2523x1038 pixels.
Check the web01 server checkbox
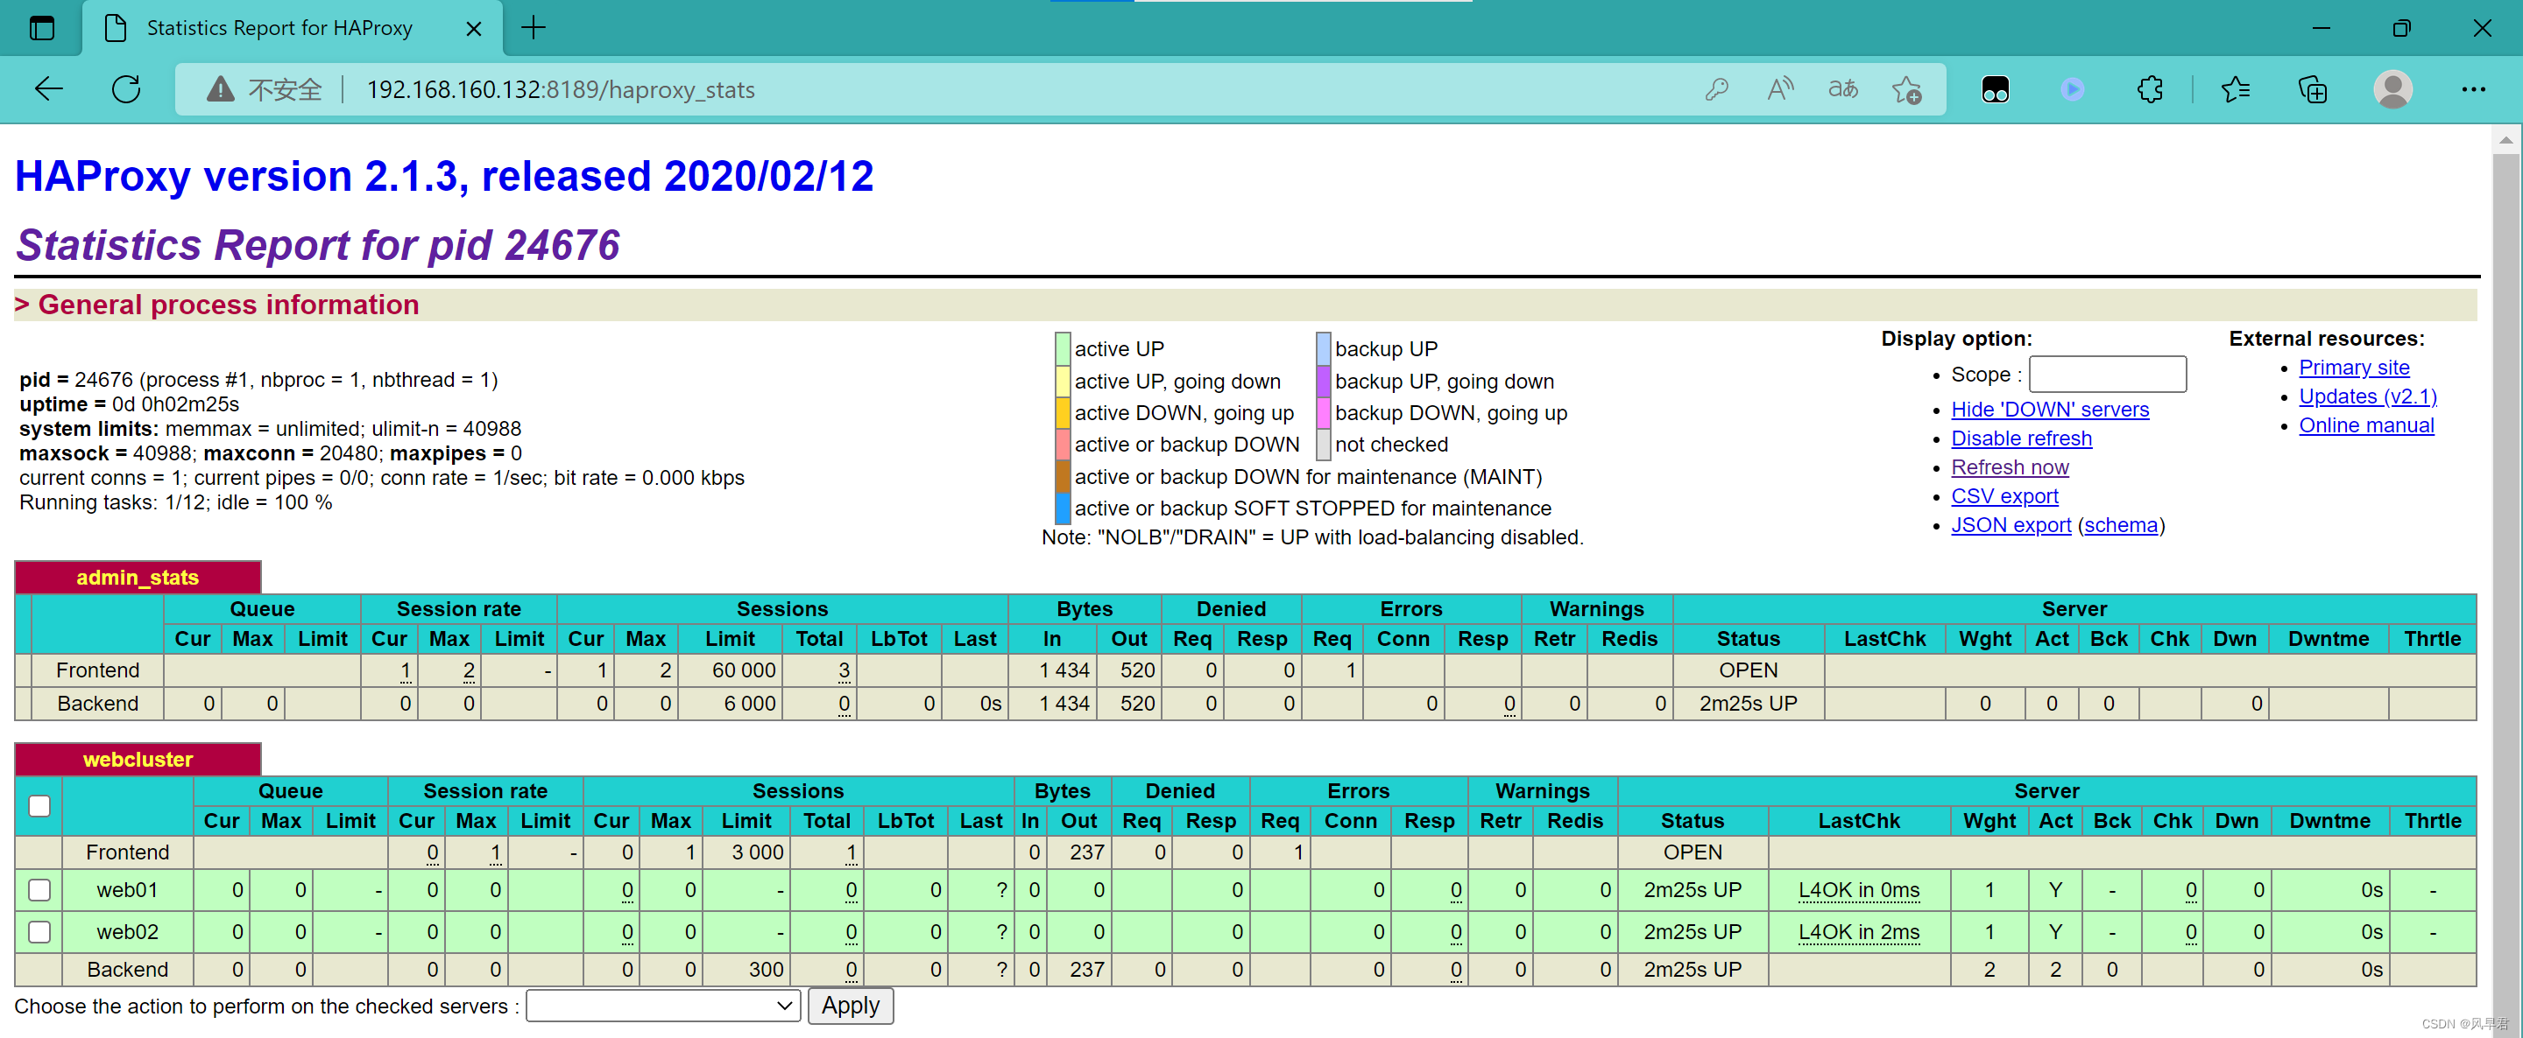[39, 889]
